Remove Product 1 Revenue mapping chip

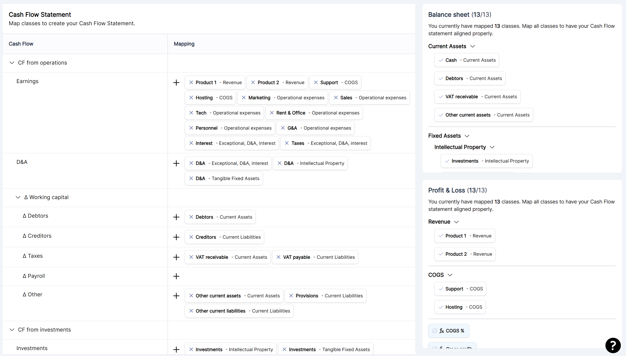(x=191, y=83)
